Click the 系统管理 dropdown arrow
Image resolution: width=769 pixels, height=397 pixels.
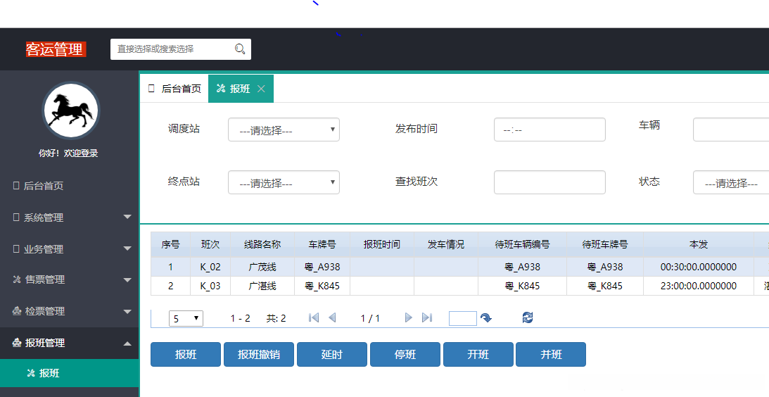(x=127, y=217)
